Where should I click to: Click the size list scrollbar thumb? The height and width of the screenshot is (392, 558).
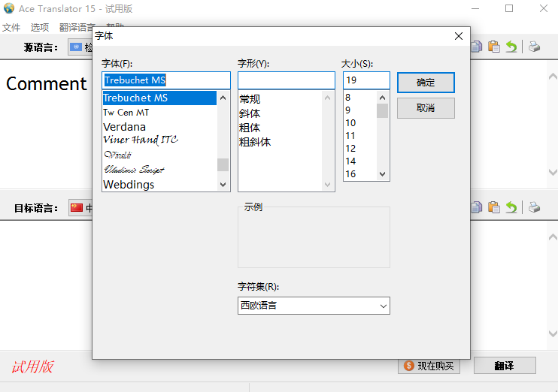(x=383, y=110)
